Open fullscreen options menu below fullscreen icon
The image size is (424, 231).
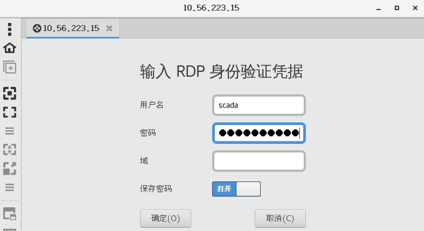click(10, 131)
